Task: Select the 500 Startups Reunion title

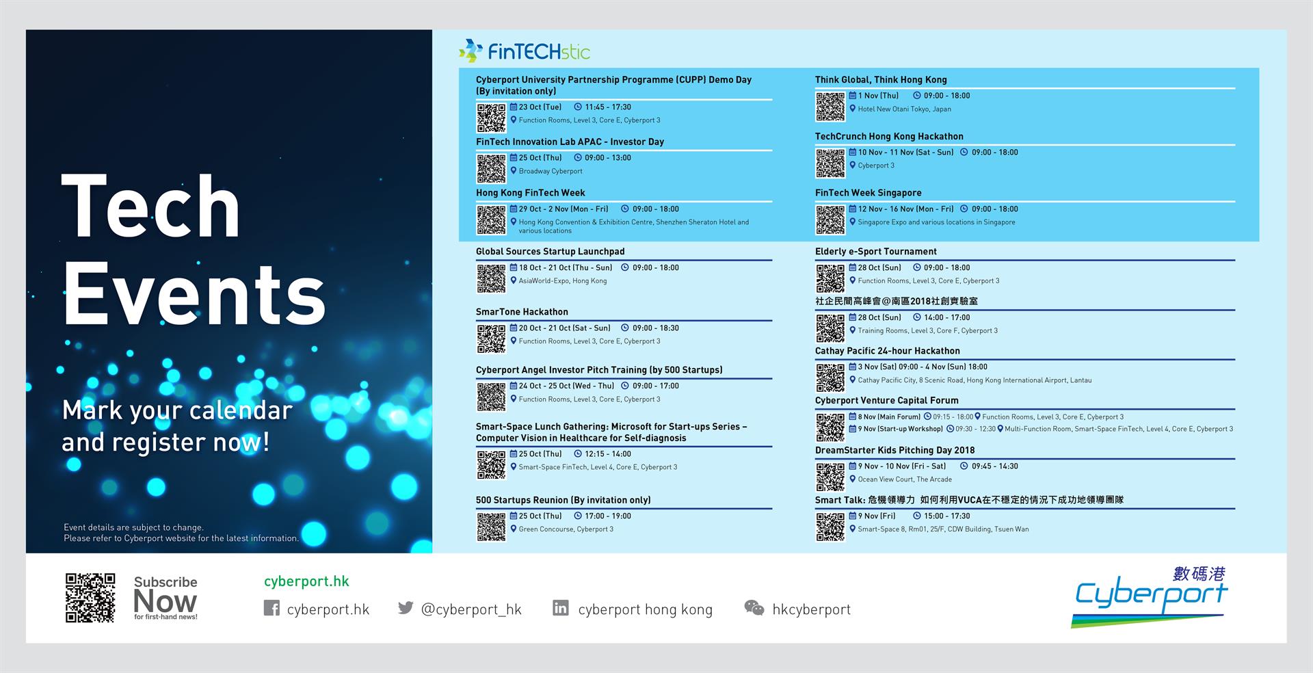Action: tap(563, 500)
